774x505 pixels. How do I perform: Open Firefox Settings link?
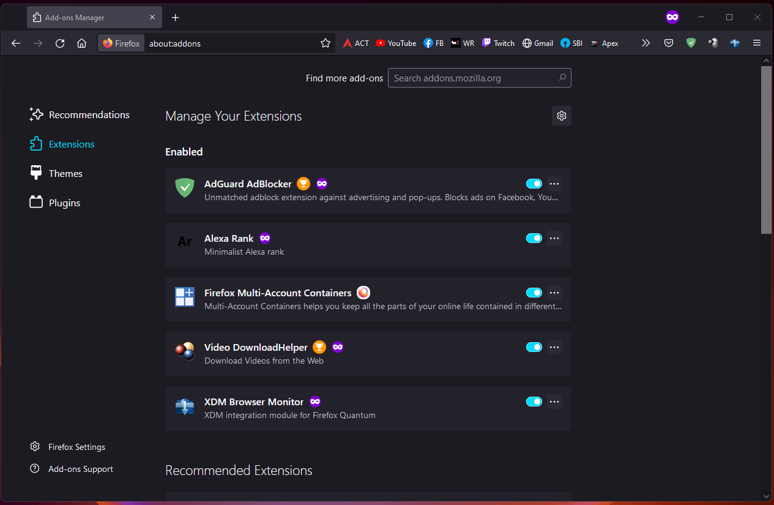67,447
